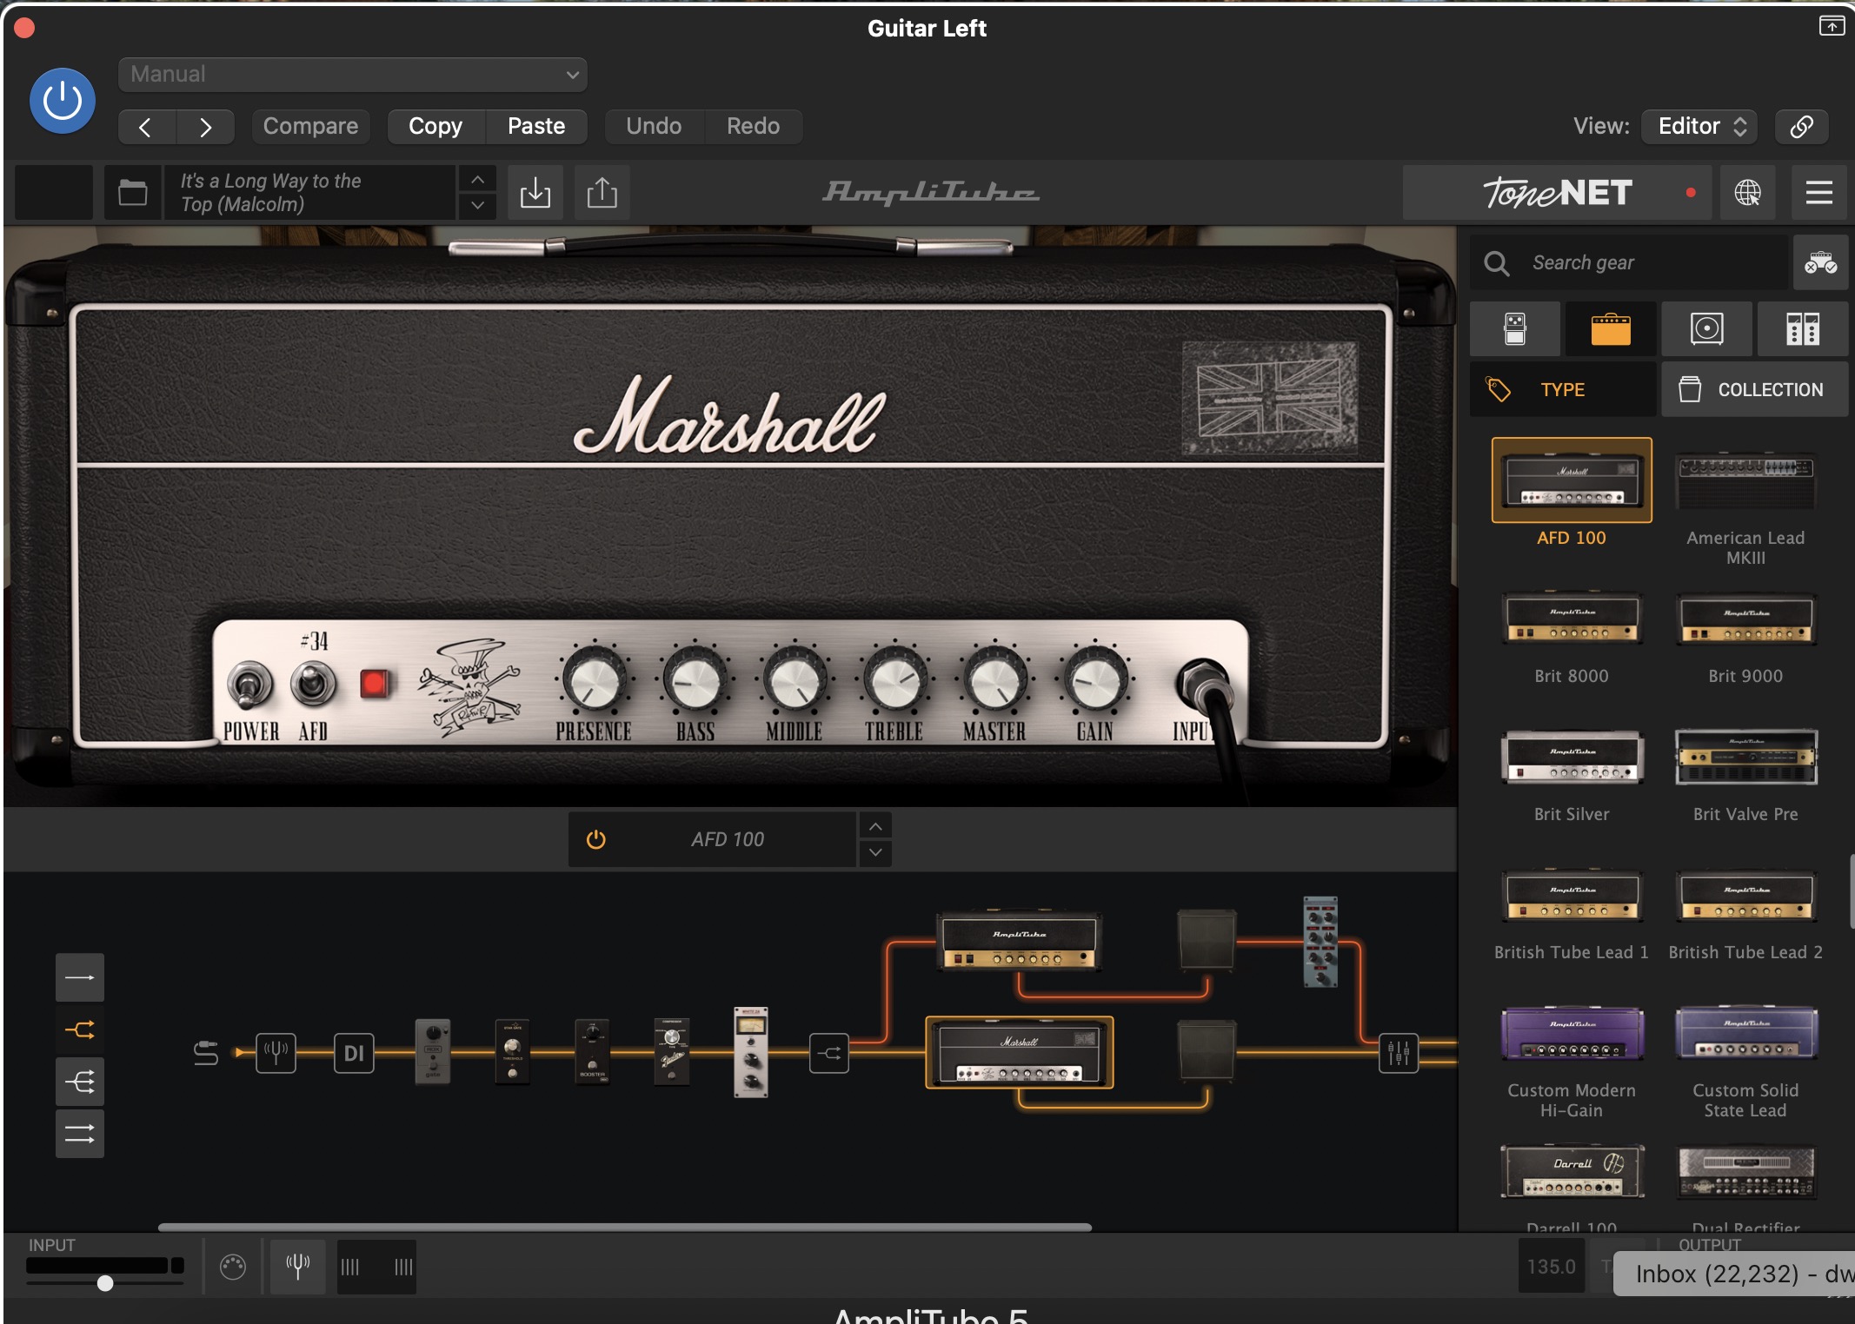Toggle the AFD 100 amp module power

click(596, 840)
